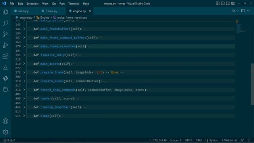The image size is (254, 143).
Task: Open the File menu
Action: 12,4
